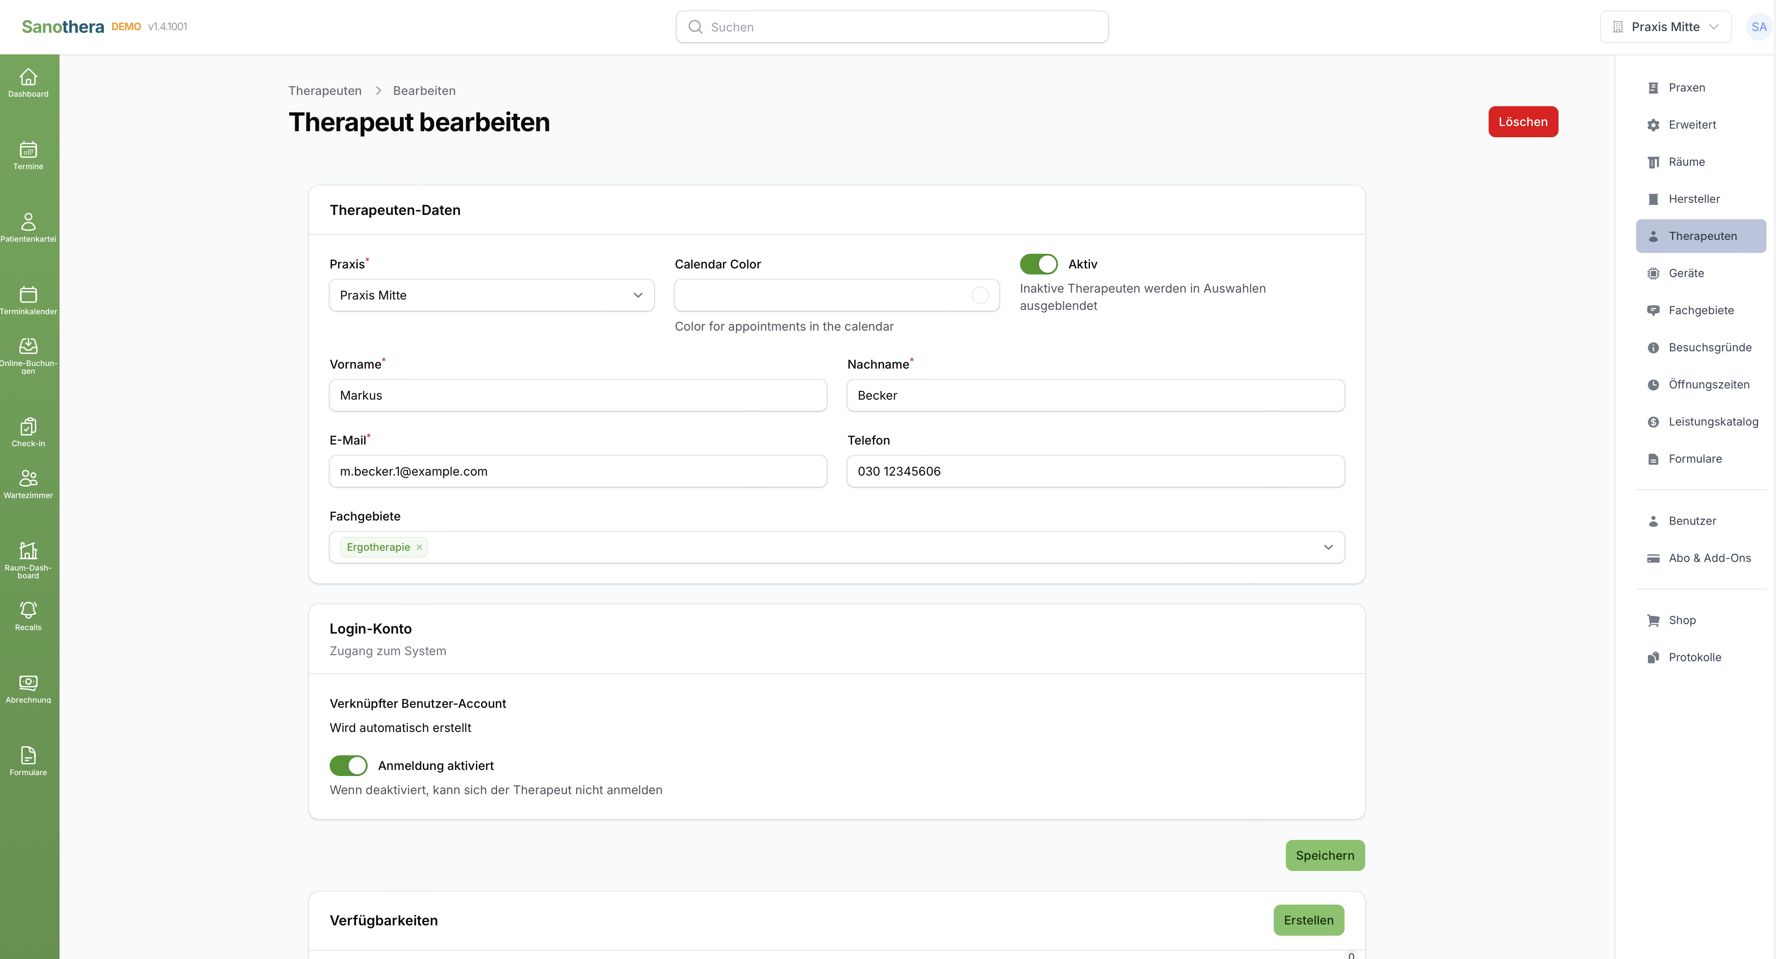Open Raum-Dashboard icon
The image size is (1776, 959).
(28, 550)
